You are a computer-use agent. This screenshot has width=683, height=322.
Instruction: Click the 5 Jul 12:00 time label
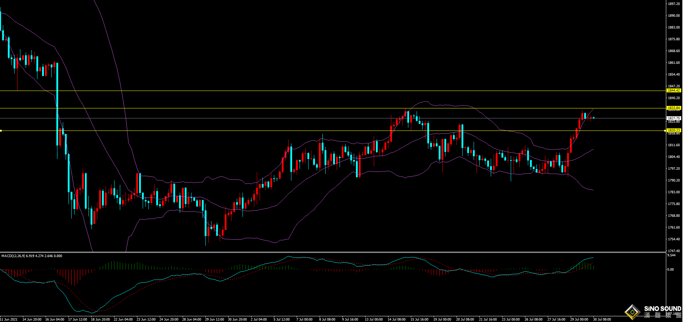pyautogui.click(x=281, y=320)
